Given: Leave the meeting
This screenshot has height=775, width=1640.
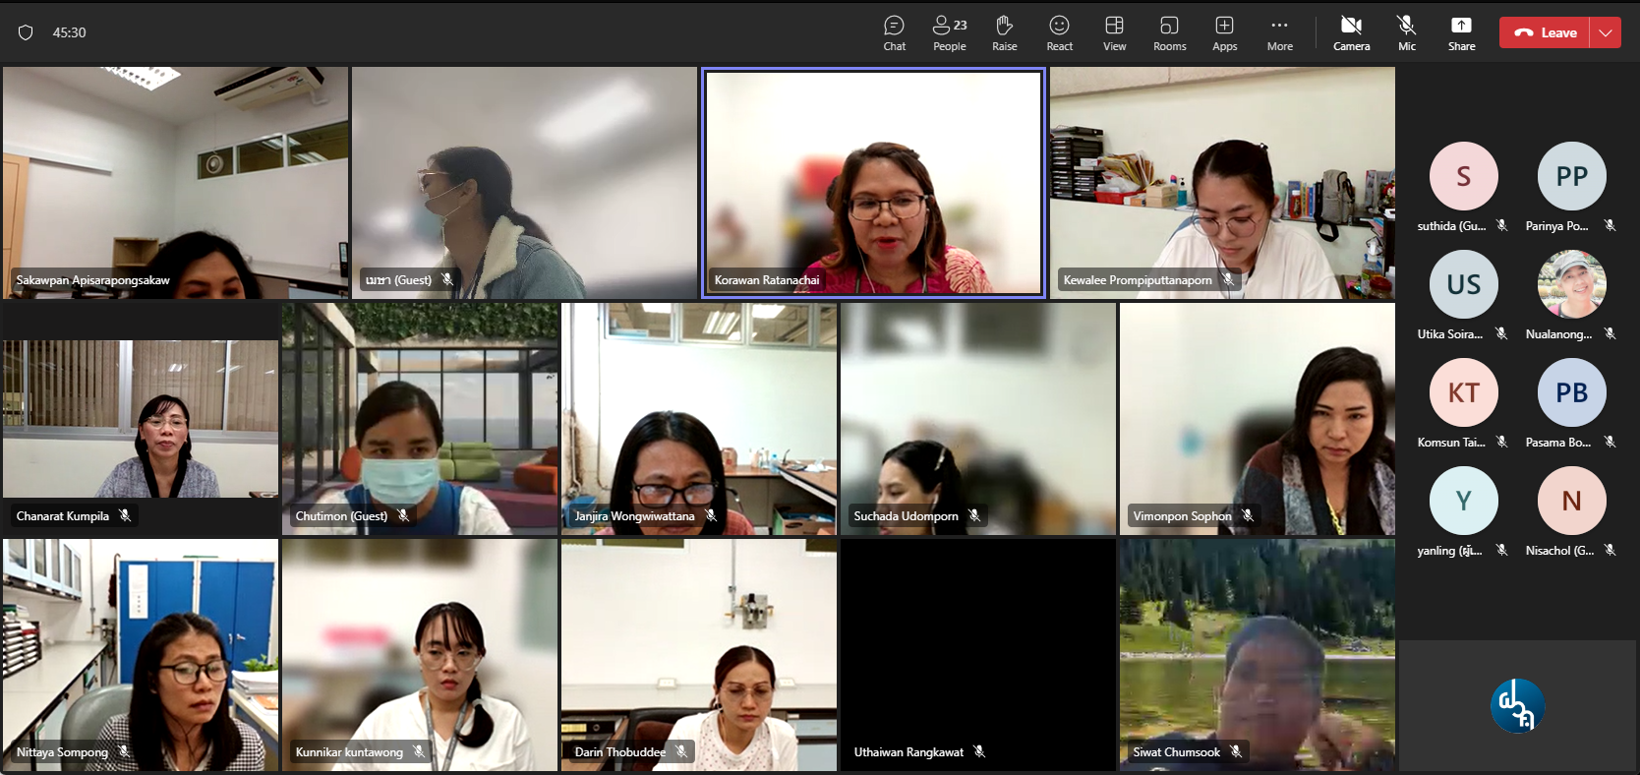Looking at the screenshot, I should (x=1546, y=32).
